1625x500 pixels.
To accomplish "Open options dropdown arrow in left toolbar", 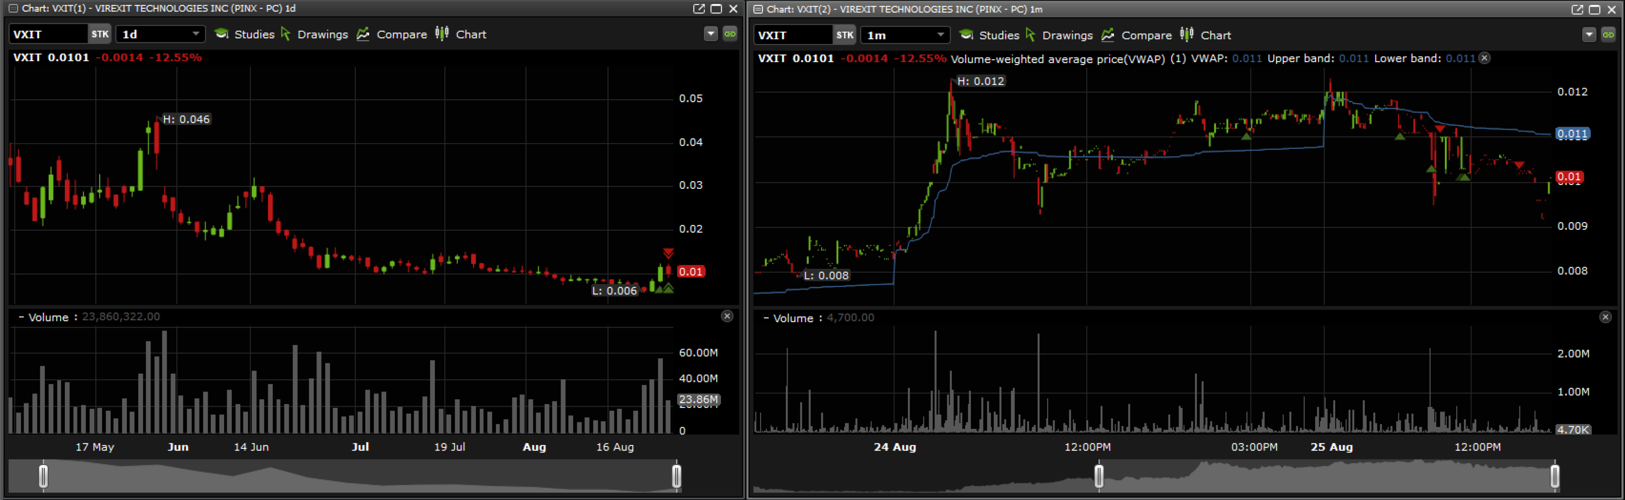I will point(710,34).
